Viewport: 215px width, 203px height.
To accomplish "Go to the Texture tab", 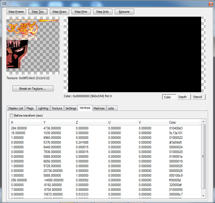I will click(x=57, y=108).
